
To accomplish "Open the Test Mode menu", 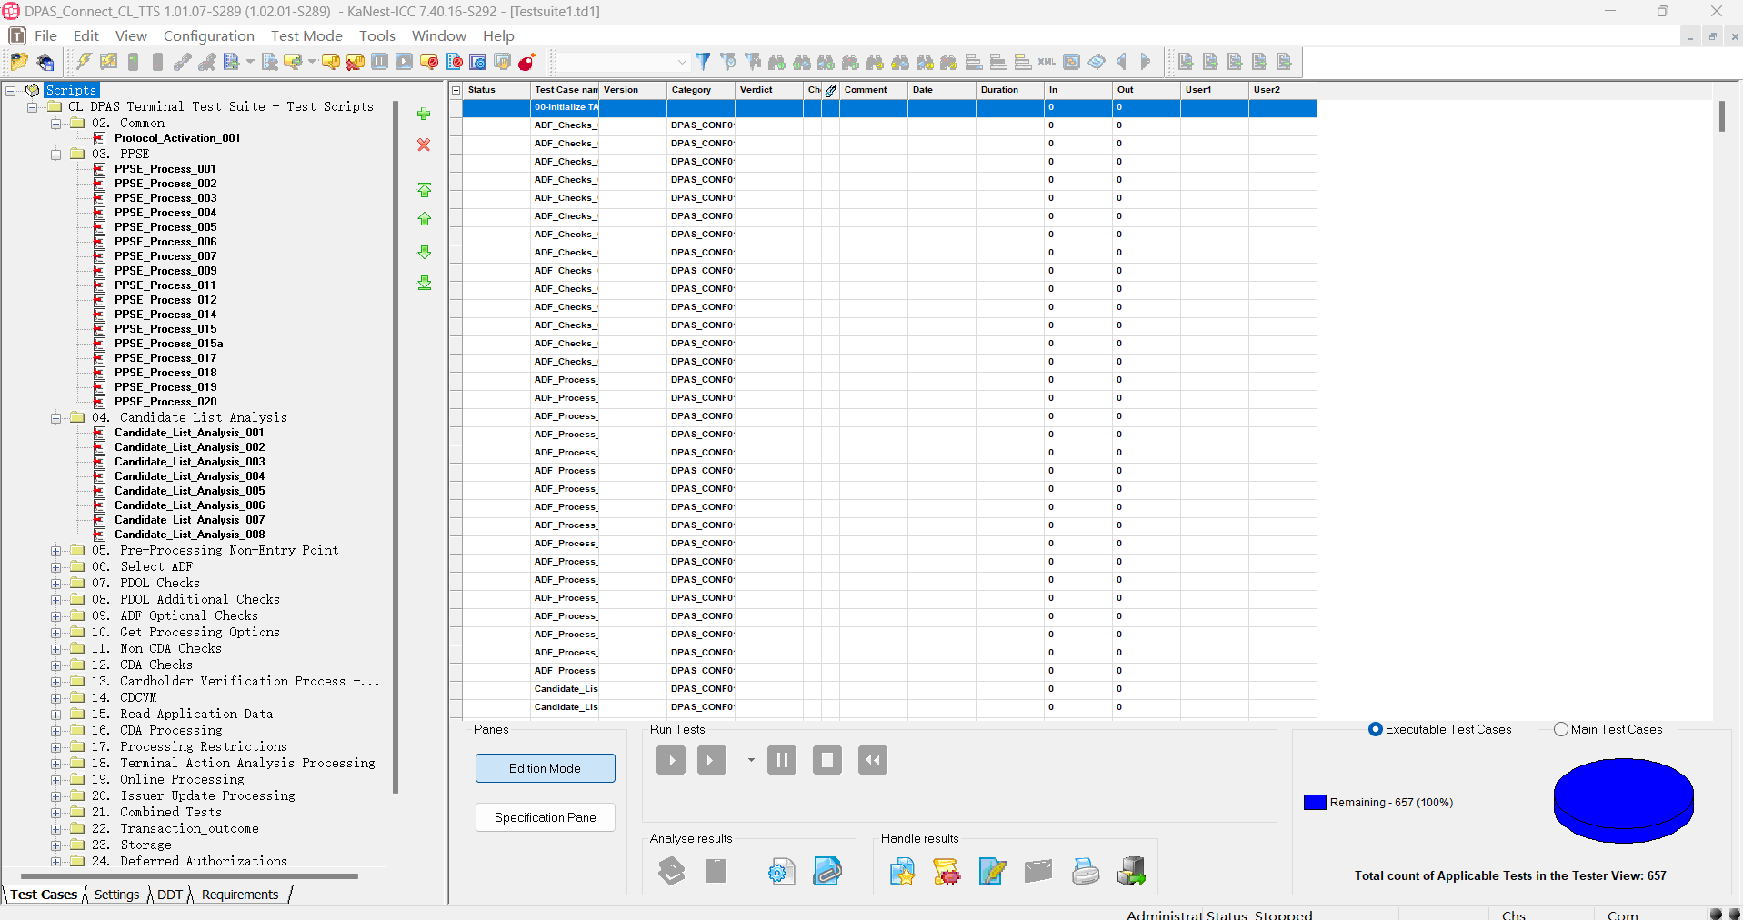I will point(306,35).
